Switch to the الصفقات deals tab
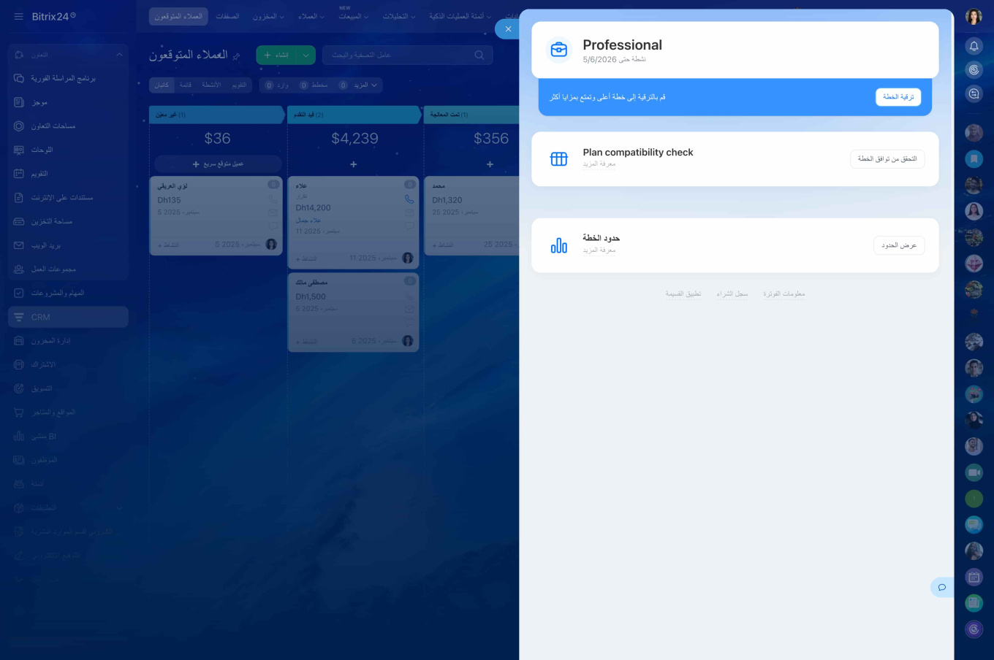Viewport: 994px width, 660px height. [227, 16]
